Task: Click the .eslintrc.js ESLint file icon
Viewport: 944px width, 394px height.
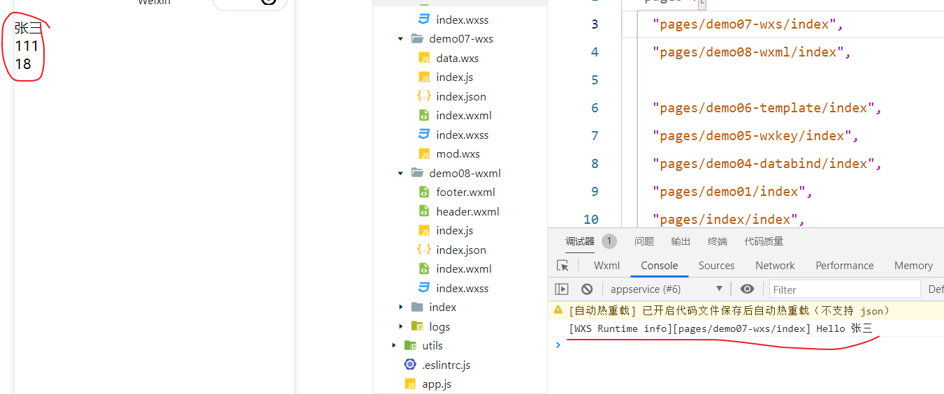Action: [410, 365]
